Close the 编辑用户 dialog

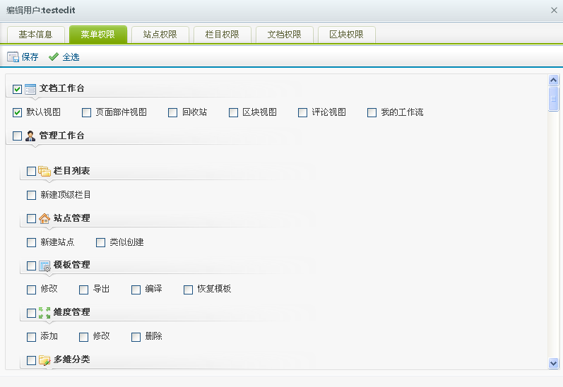point(553,10)
